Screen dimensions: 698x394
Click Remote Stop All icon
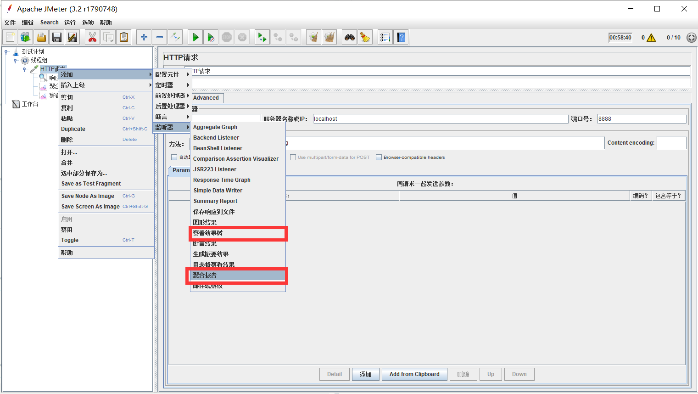[278, 37]
